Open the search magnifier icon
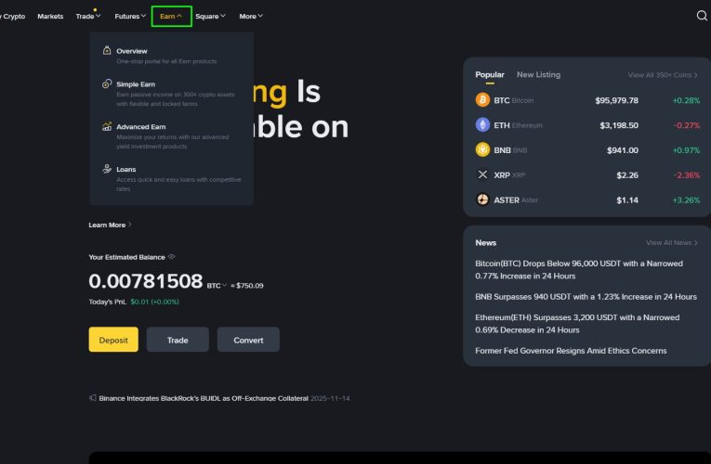The height and width of the screenshot is (464, 711). 702,16
